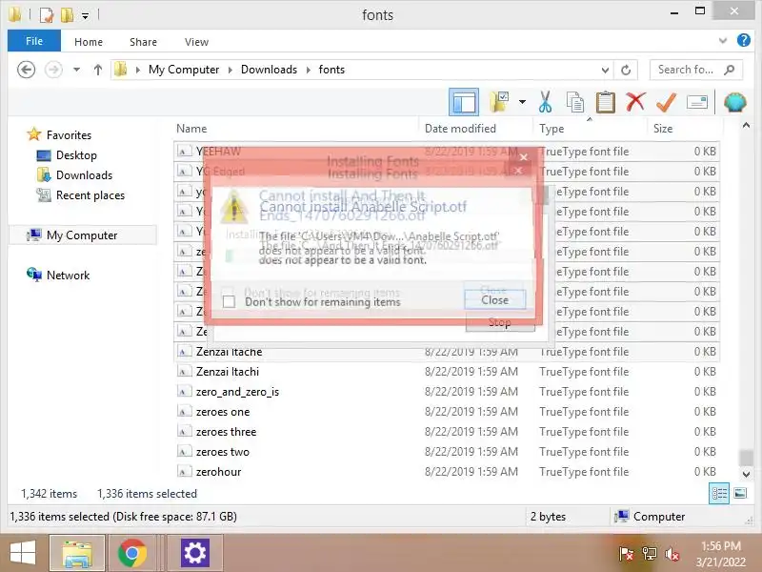Expand the arrow after My Computer breadcrumb

pos(231,70)
